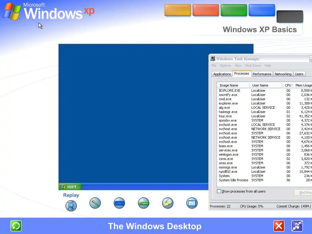This screenshot has width=312, height=234.
Task: Switch to the Performance tab
Action: tap(262, 74)
